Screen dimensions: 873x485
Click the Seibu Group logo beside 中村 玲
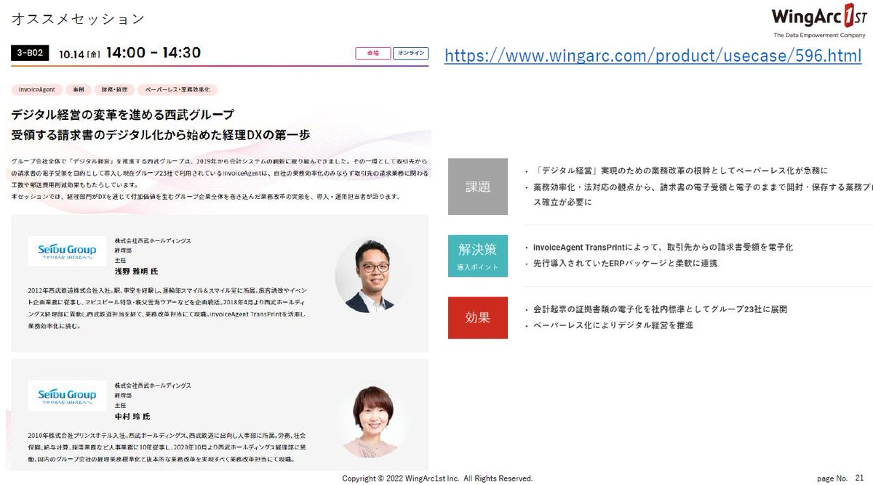[67, 395]
